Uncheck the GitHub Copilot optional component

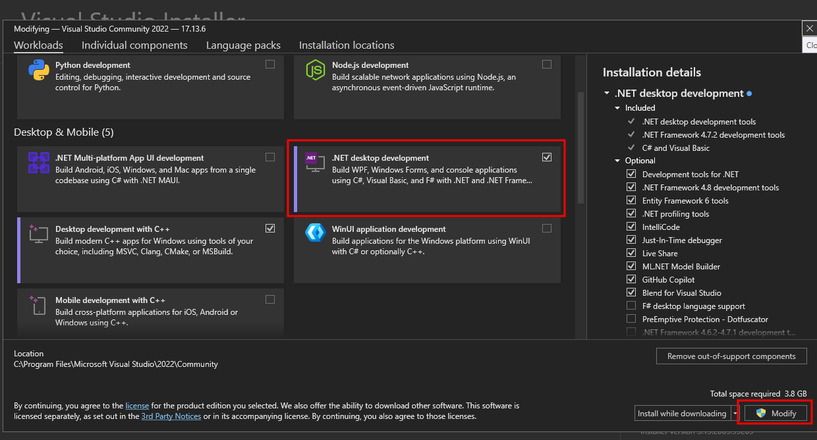(x=631, y=279)
